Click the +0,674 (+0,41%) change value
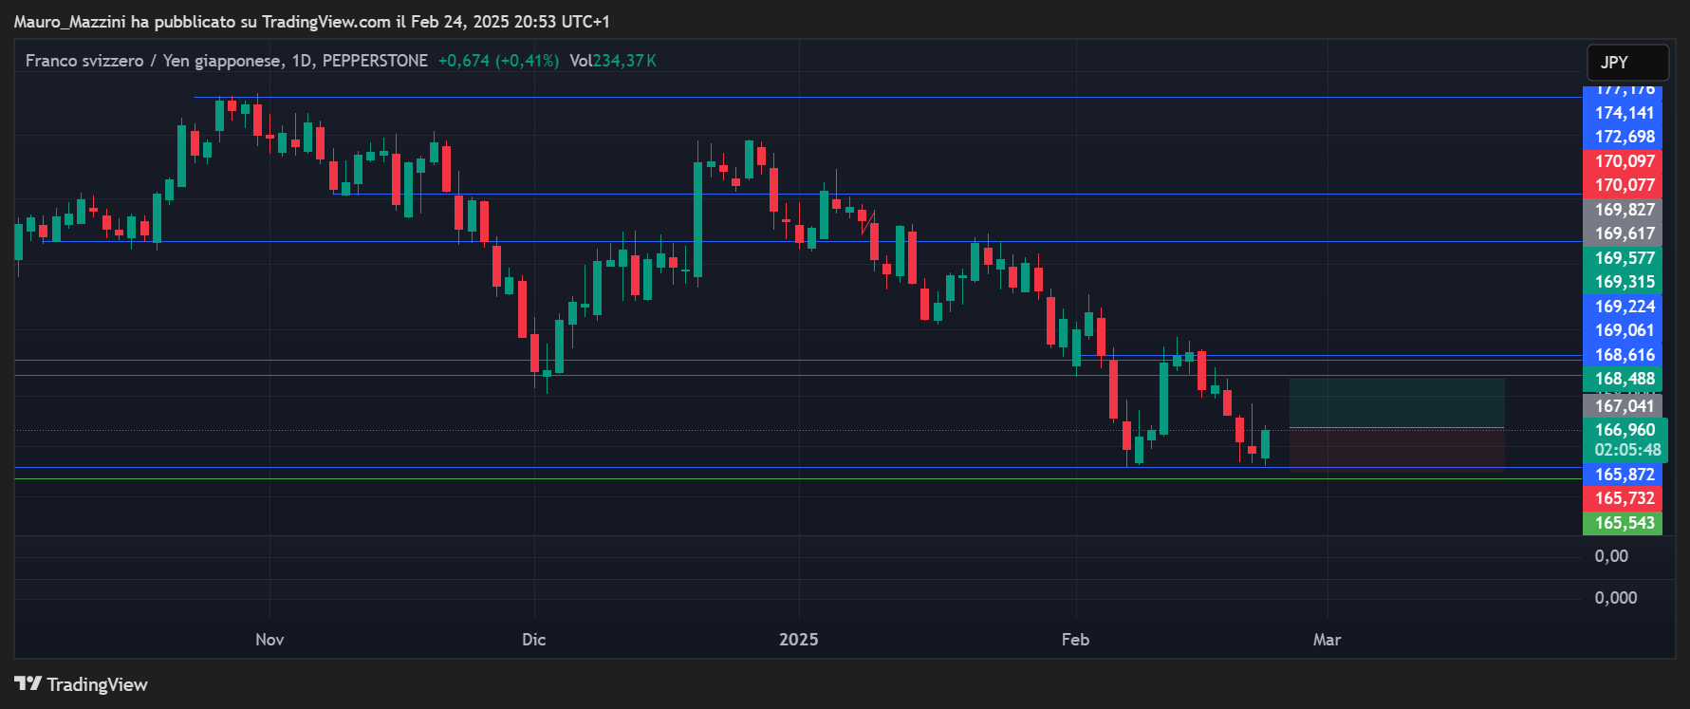1690x709 pixels. click(498, 61)
